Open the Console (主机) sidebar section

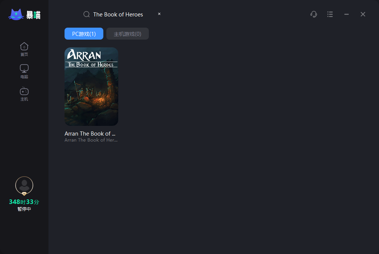pyautogui.click(x=24, y=94)
